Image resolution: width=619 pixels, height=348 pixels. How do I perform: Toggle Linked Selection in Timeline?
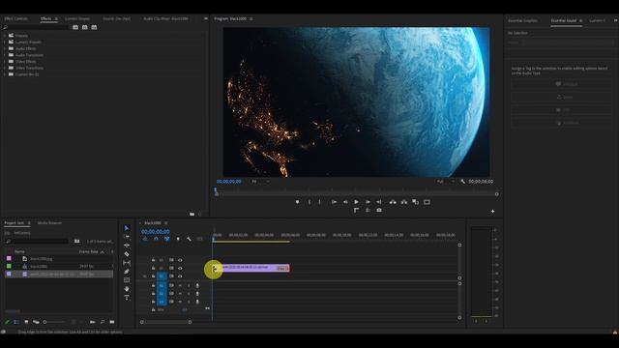pyautogui.click(x=167, y=239)
